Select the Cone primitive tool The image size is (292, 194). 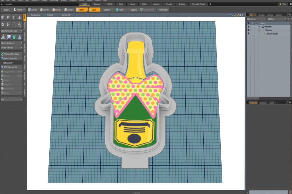pos(19,17)
